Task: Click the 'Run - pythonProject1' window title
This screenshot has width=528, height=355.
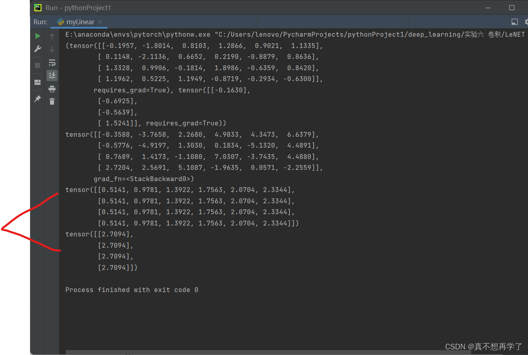Action: [x=78, y=8]
